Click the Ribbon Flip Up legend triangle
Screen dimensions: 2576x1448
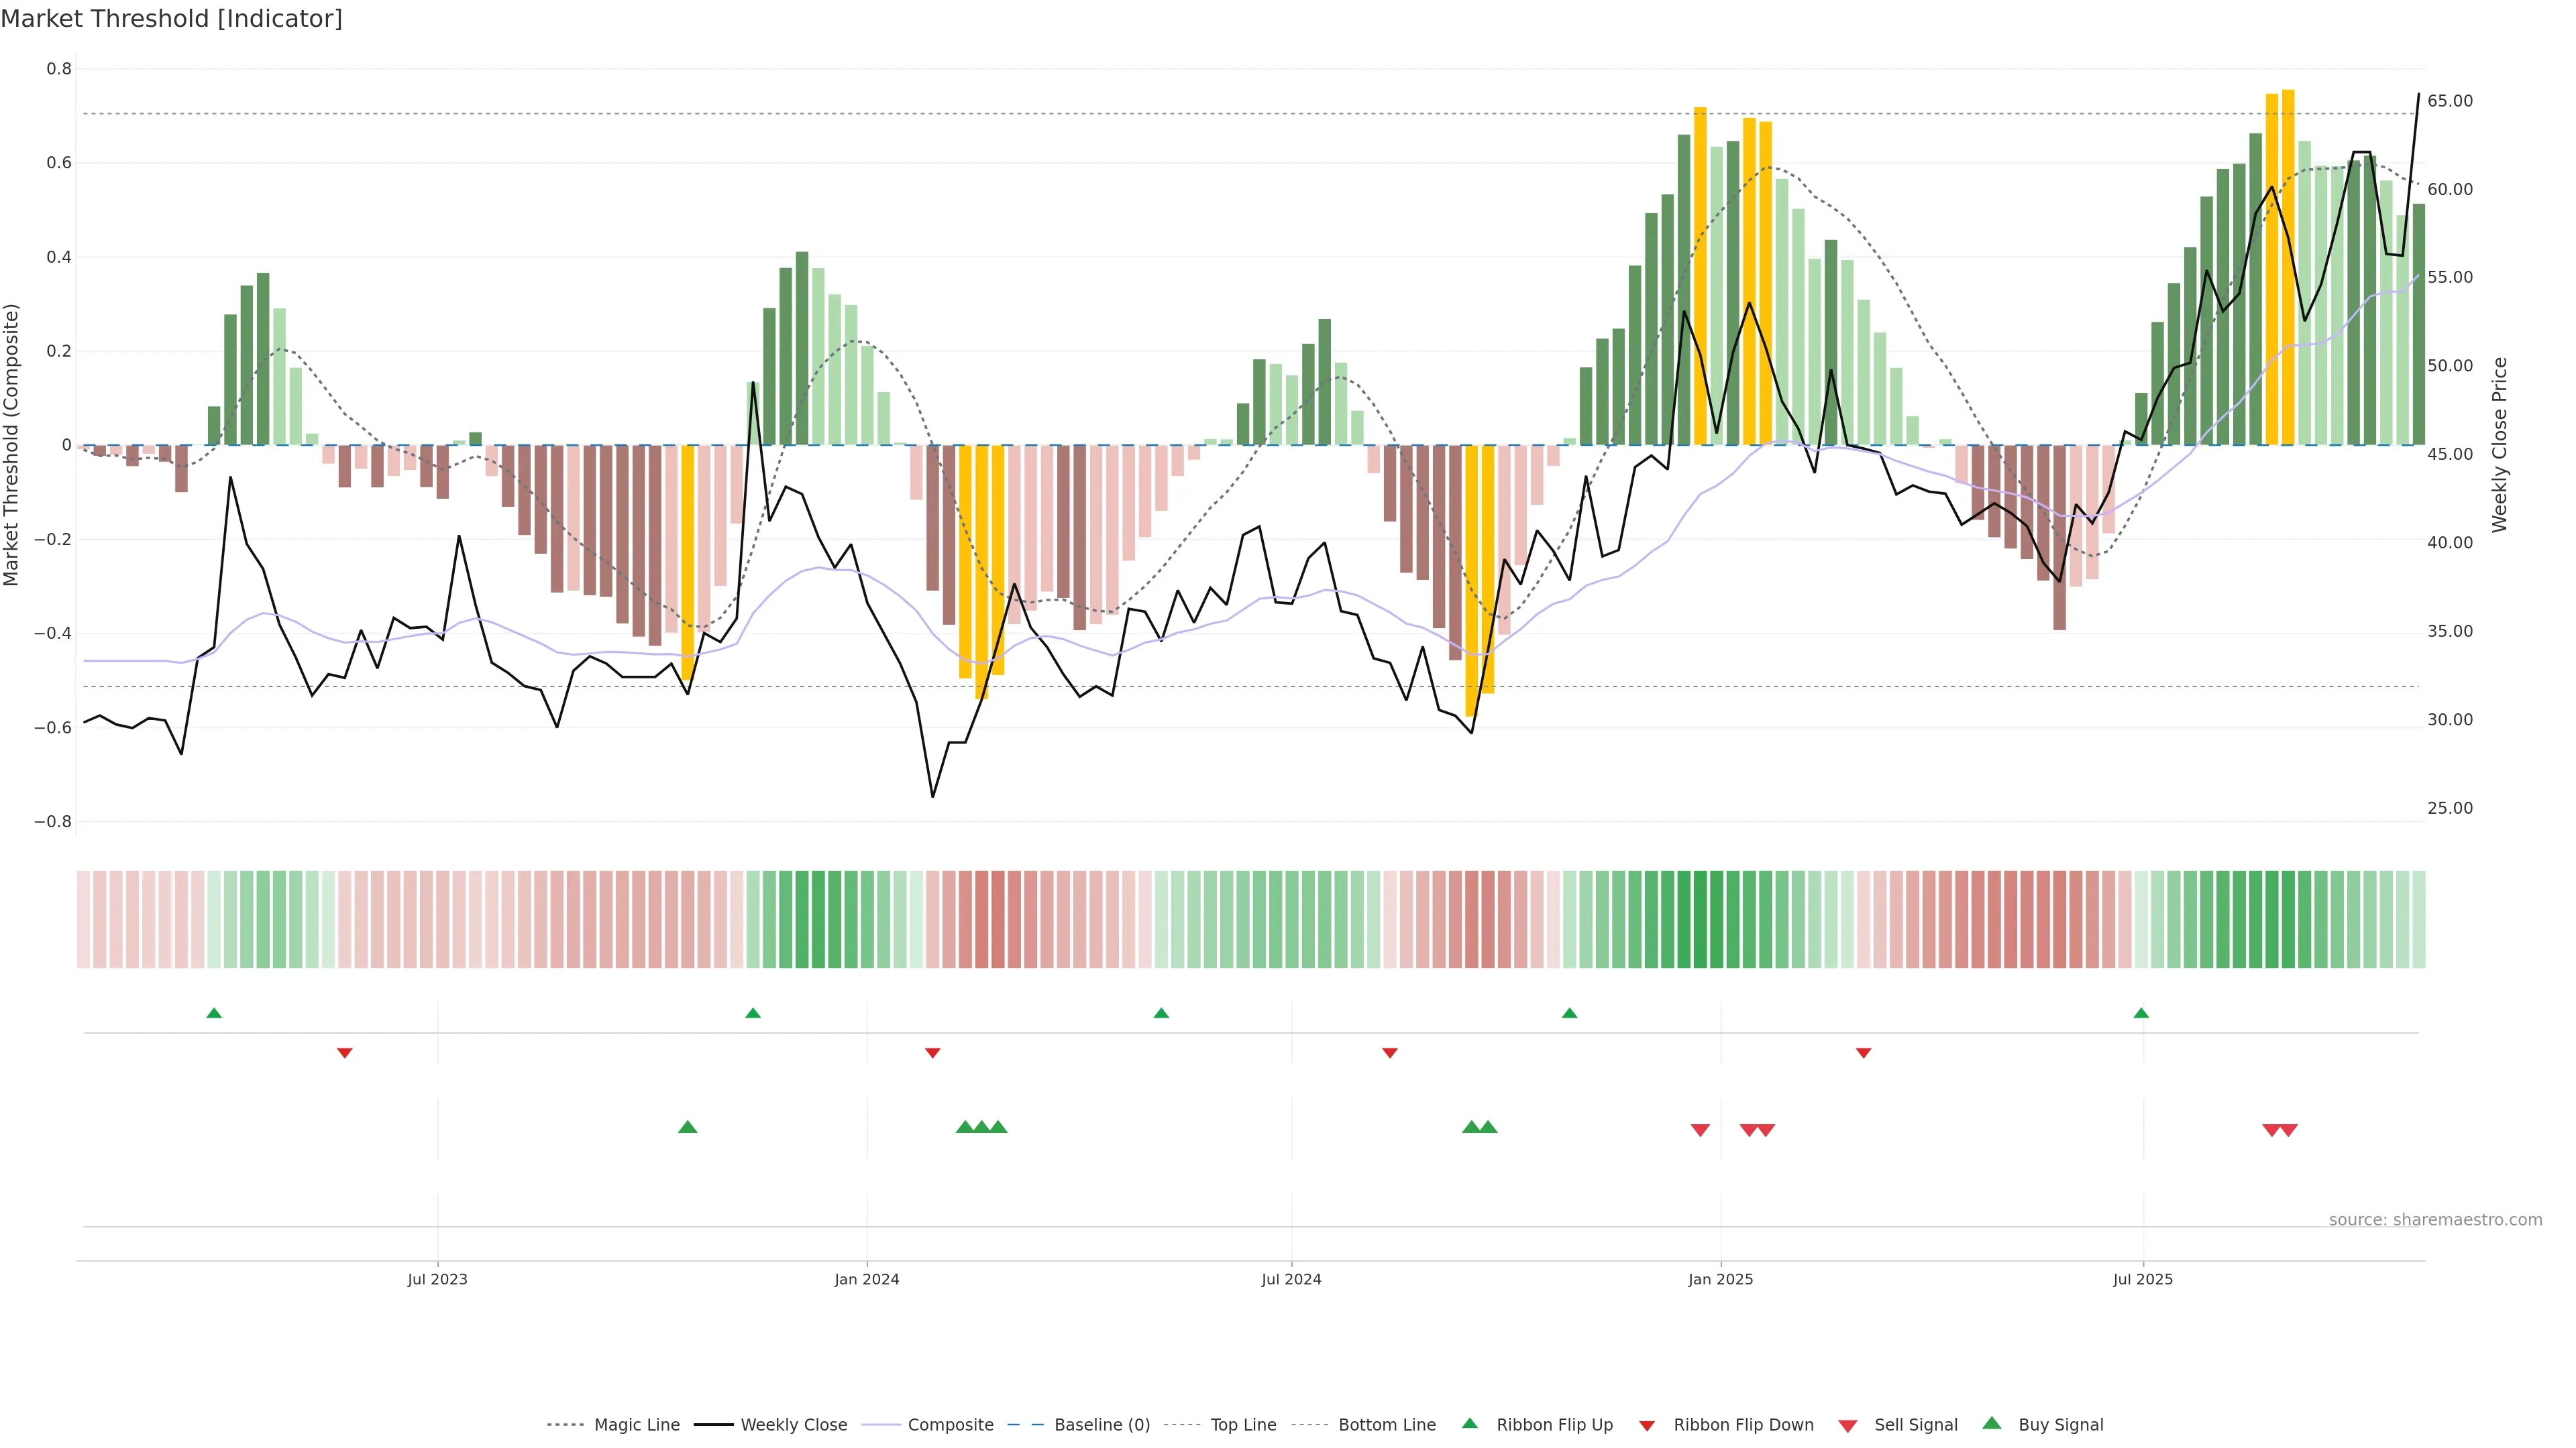point(1469,1423)
